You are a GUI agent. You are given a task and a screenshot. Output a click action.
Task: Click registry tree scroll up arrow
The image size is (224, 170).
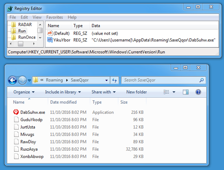(x=40, y=25)
